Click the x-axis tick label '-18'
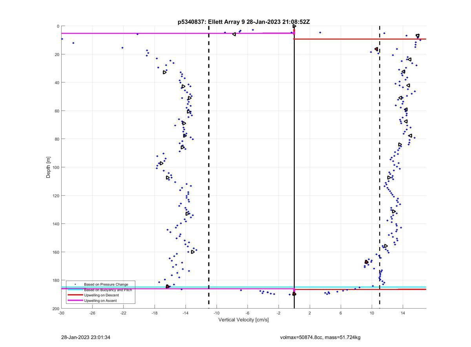This screenshot has height=347, width=471. (154, 313)
